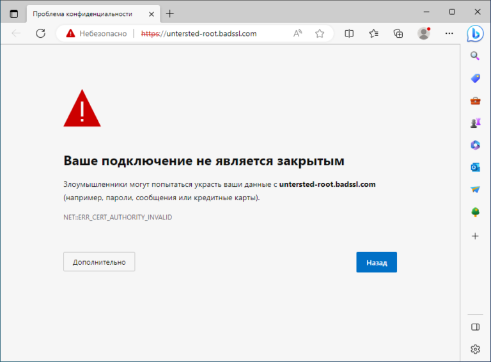Click the back navigation arrow
Screen dimensions: 491x362
[16, 33]
